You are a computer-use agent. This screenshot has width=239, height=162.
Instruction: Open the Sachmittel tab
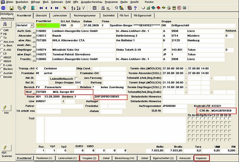(108, 15)
